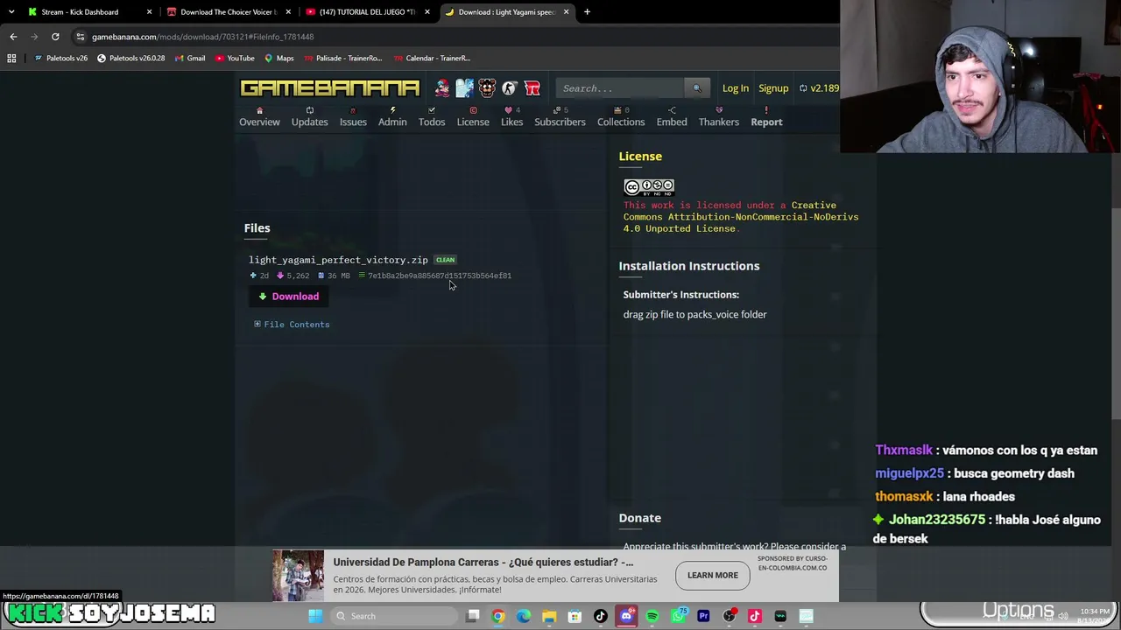The image size is (1121, 630).
Task: Go to the Collections tab
Action: (x=621, y=116)
